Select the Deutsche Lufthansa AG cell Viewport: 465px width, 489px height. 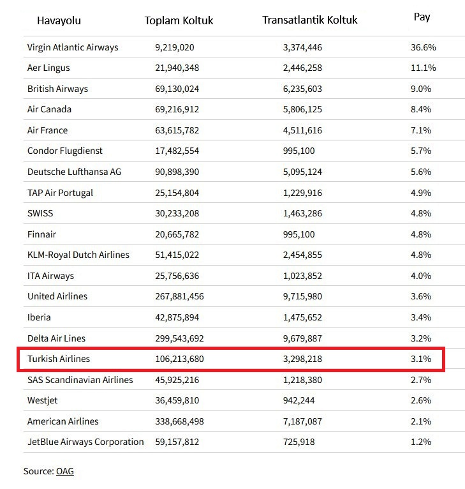click(x=74, y=172)
